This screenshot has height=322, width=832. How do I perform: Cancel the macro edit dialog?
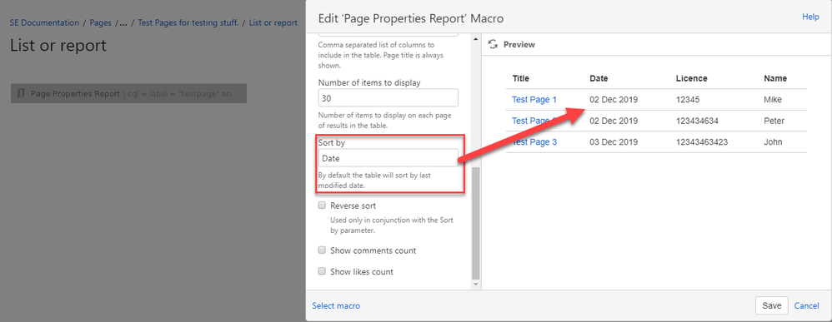coord(806,305)
